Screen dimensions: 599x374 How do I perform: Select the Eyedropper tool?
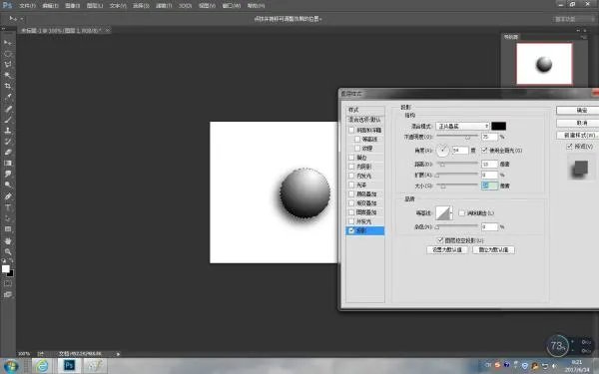click(8, 97)
